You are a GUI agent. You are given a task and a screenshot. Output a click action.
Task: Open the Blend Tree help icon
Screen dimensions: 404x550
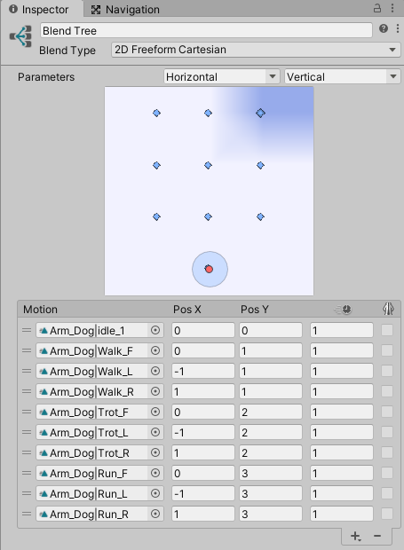coord(384,28)
